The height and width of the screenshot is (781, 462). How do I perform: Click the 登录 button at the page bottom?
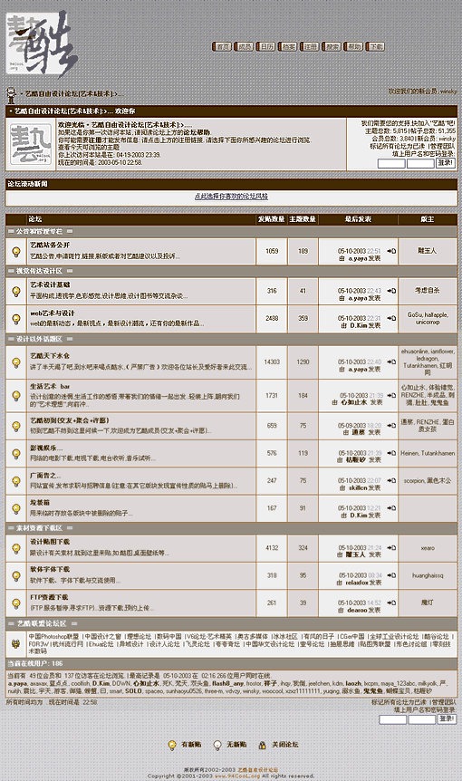[x=447, y=718]
